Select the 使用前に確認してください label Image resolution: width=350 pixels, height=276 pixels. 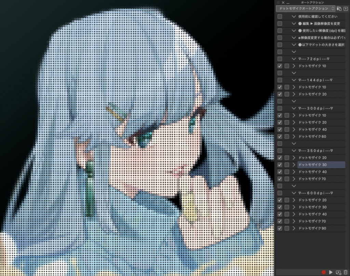tap(318, 16)
